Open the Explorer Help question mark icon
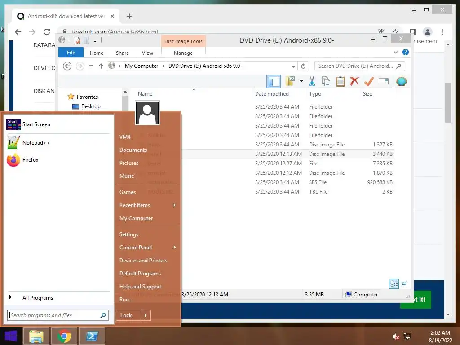Screen dimensions: 460x345 tap(406, 52)
